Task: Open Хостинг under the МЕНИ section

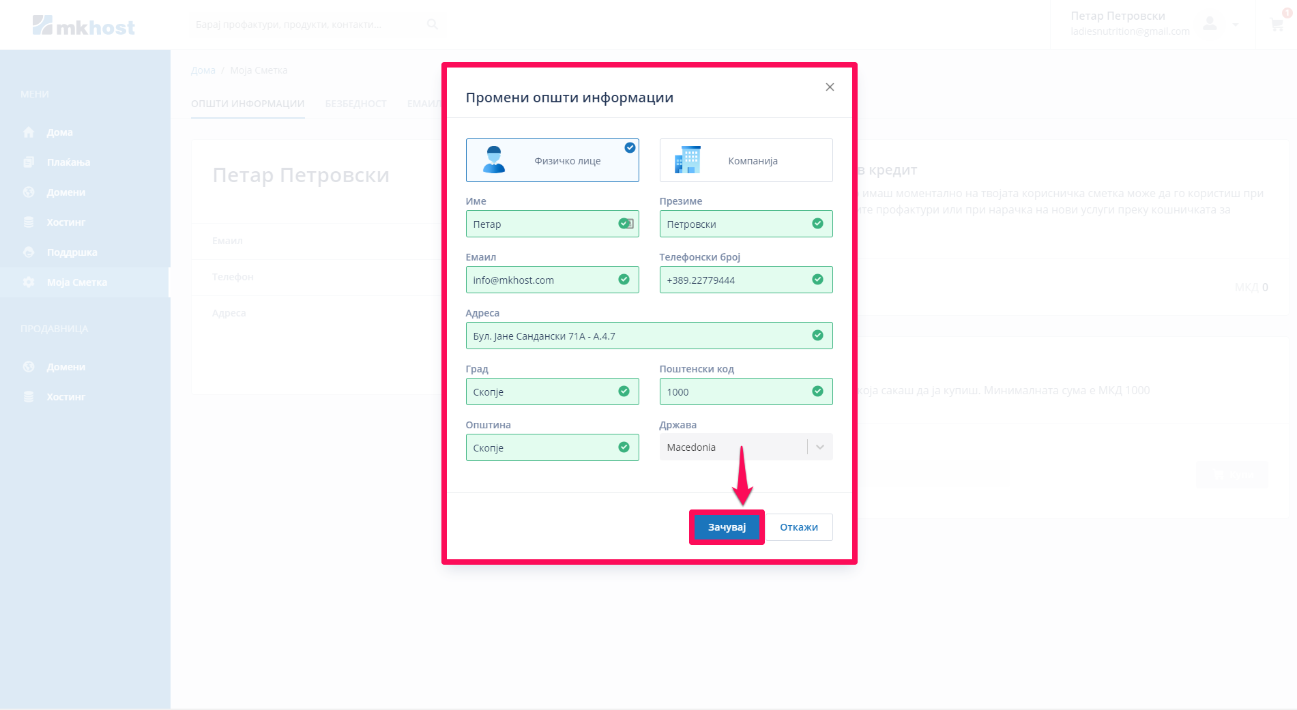Action: (65, 222)
